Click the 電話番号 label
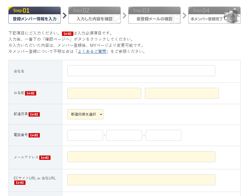The width and height of the screenshot is (250, 196). tap(21, 135)
